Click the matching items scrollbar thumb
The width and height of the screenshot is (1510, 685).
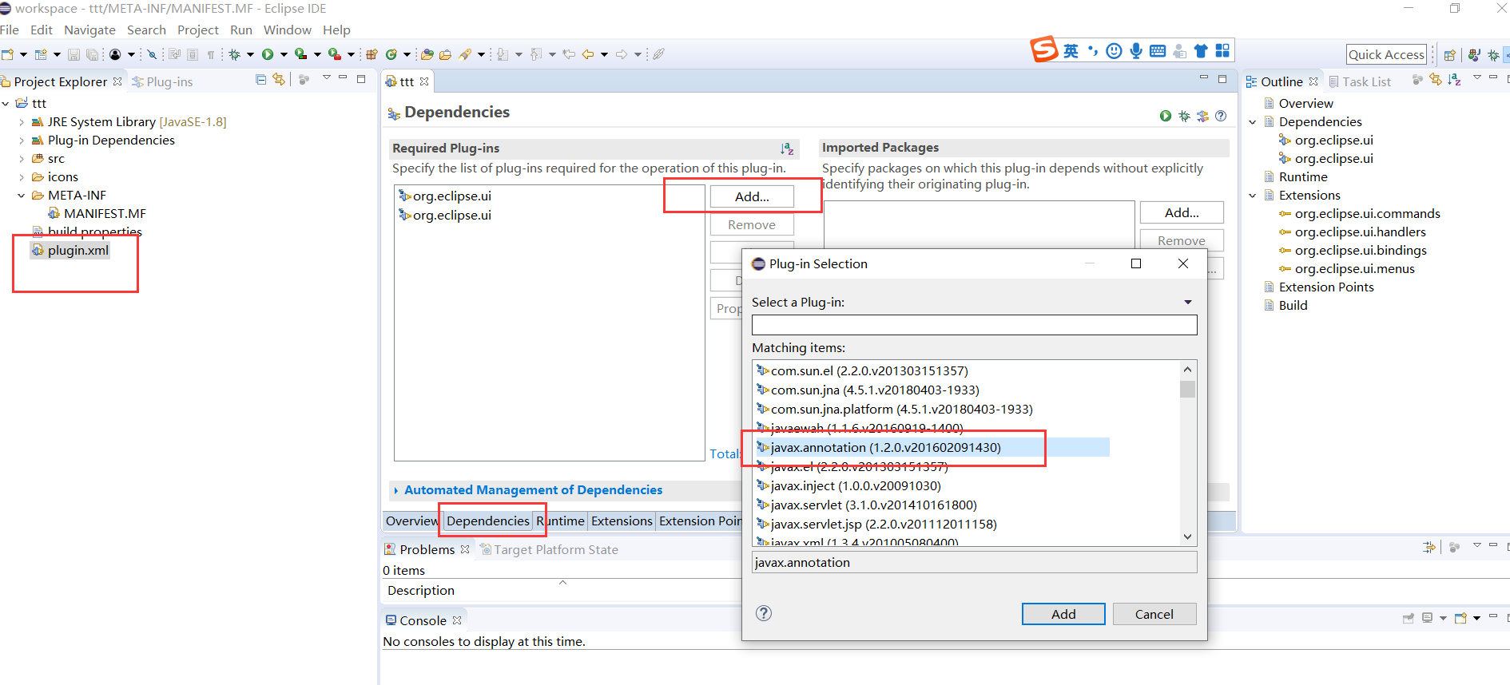point(1188,389)
